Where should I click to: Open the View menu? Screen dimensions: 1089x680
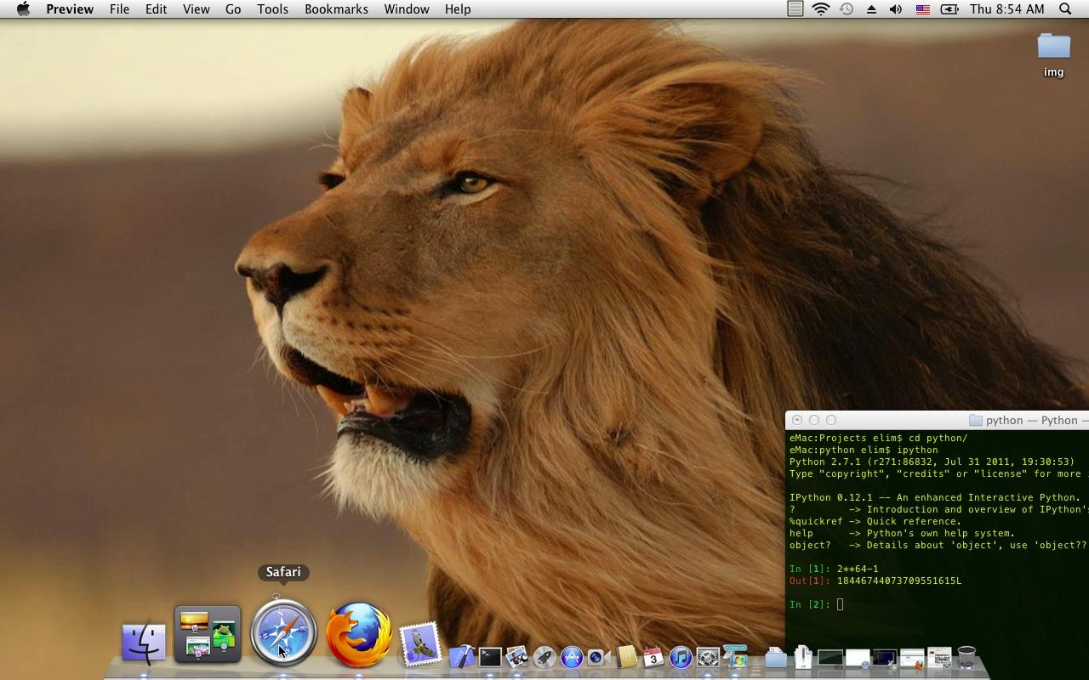point(196,9)
